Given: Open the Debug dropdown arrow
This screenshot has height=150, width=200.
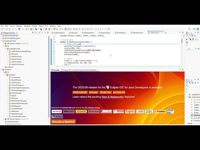Looking at the screenshot, I should point(29,29).
